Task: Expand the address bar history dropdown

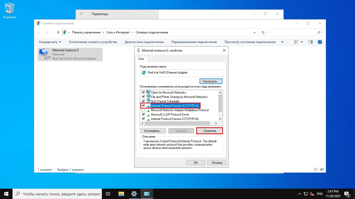Action: point(254,33)
